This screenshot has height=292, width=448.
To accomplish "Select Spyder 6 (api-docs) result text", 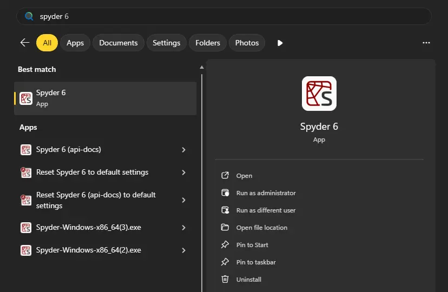I will tap(69, 149).
